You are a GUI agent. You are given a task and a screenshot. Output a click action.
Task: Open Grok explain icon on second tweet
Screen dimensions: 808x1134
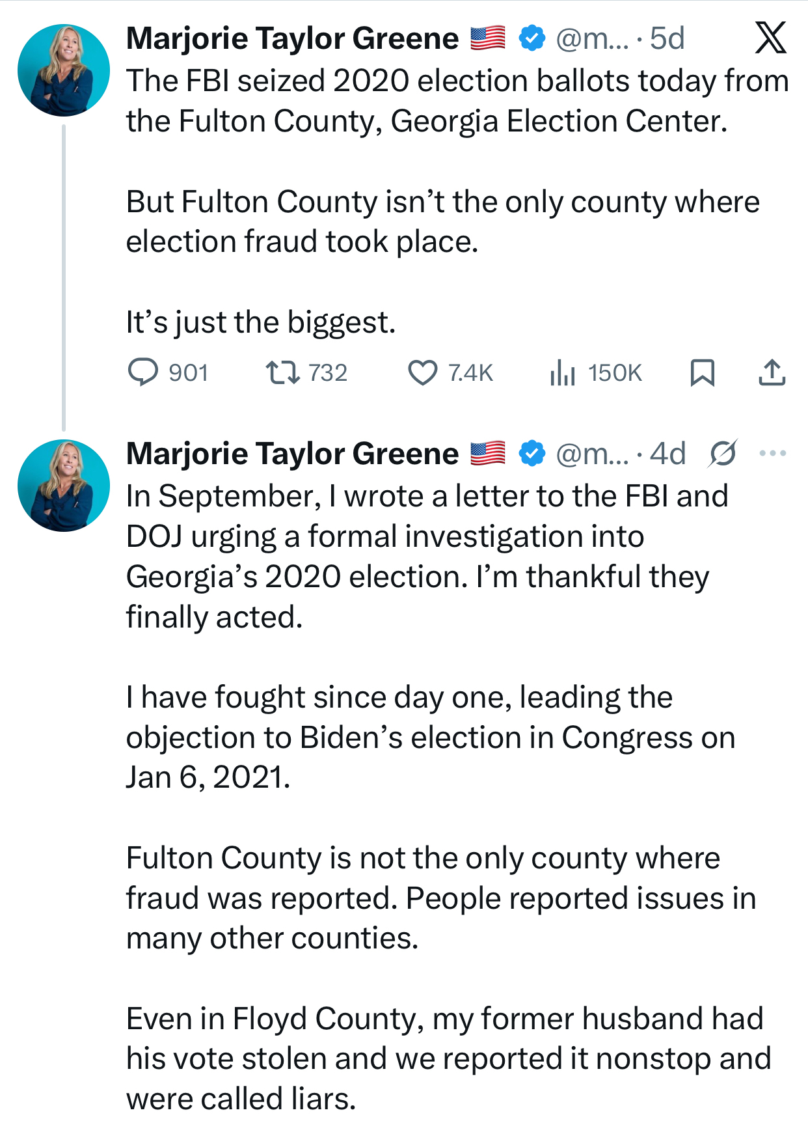tap(722, 453)
